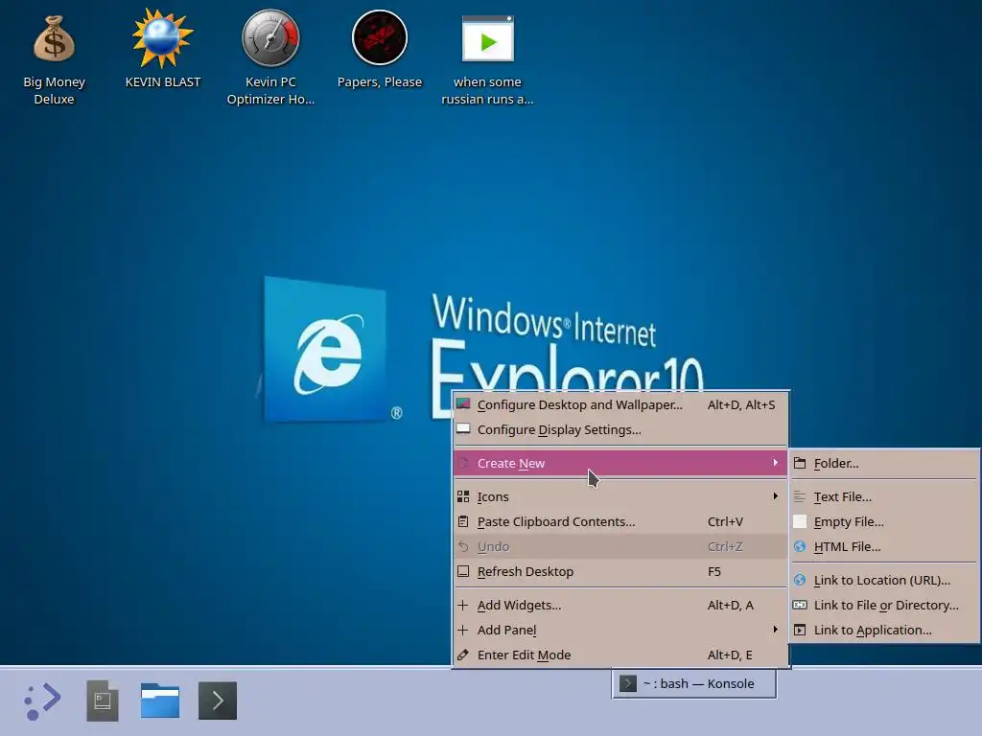Click the Alt+D, A shortcut text

pos(730,606)
